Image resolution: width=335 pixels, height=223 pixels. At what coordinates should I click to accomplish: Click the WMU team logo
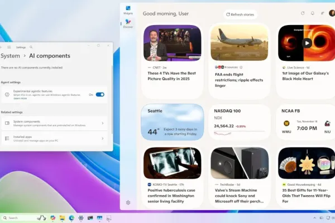click(x=286, y=123)
